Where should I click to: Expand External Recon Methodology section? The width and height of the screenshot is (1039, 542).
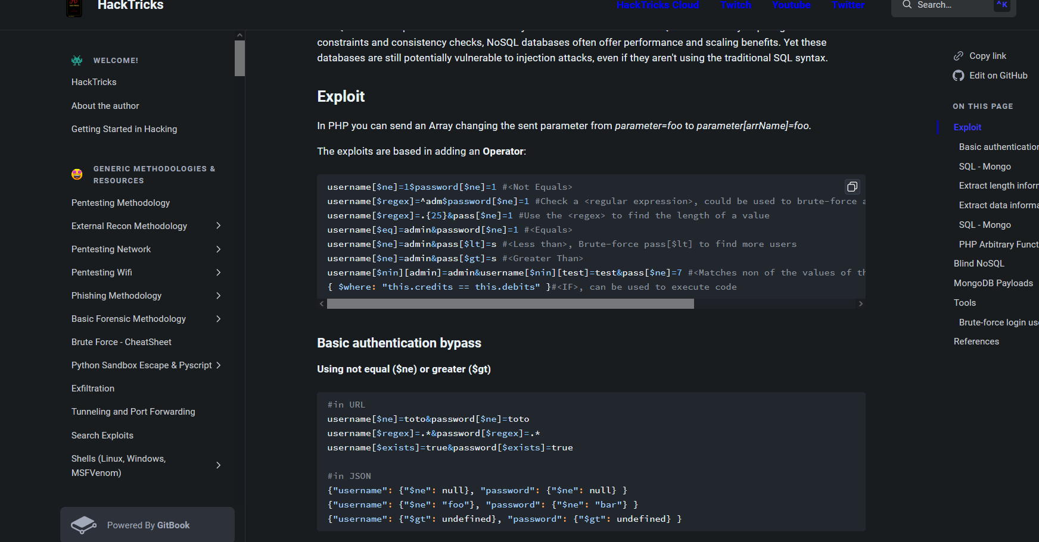tap(219, 226)
